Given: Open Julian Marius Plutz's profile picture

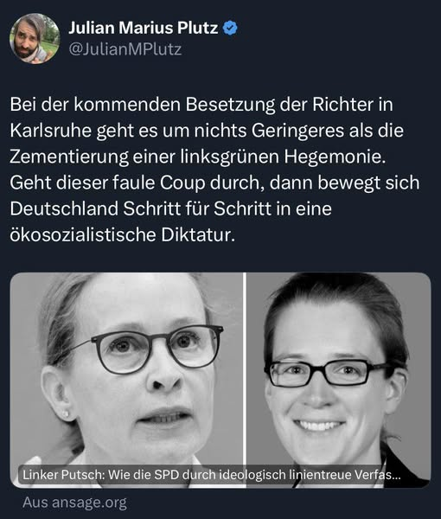Looking at the screenshot, I should 35,38.
